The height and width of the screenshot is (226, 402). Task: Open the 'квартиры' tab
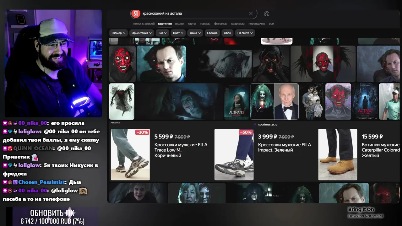click(x=238, y=24)
